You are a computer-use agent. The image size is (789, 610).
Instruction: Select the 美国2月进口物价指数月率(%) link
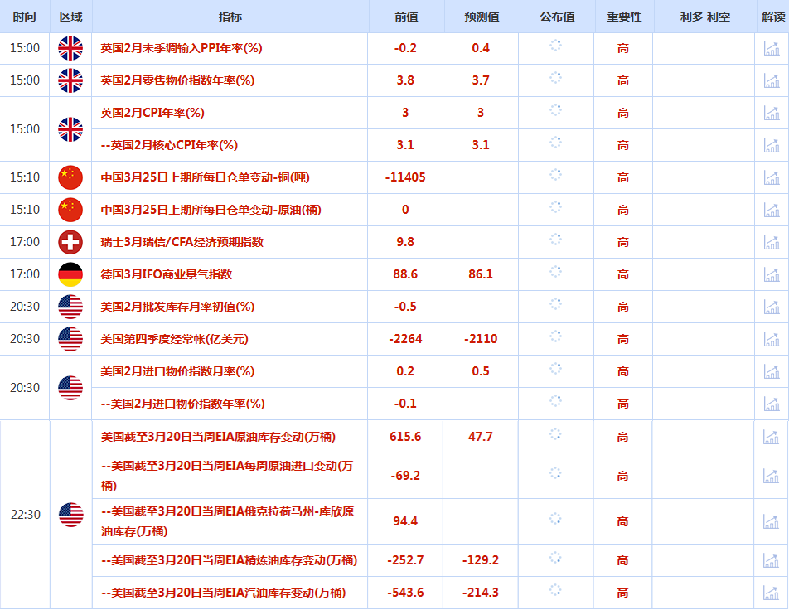pyautogui.click(x=177, y=371)
